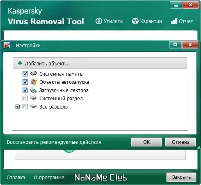
Task: Close the Настройки dialog window
Action: [x=190, y=45]
